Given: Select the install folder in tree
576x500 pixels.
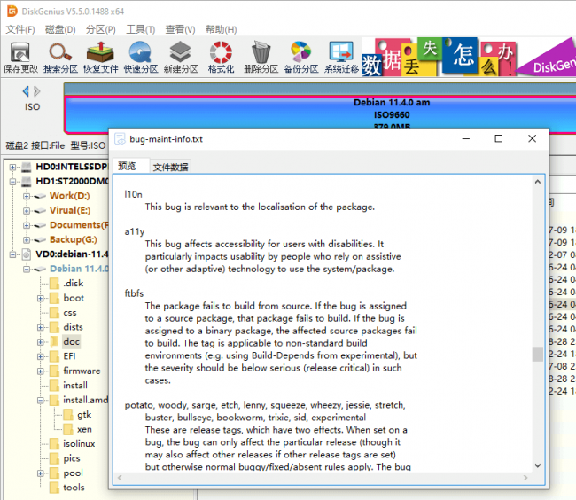Looking at the screenshot, I should (x=75, y=386).
